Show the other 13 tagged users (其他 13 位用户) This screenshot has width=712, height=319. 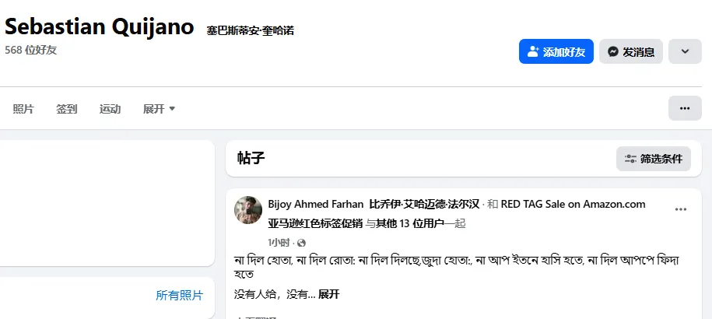click(x=416, y=223)
